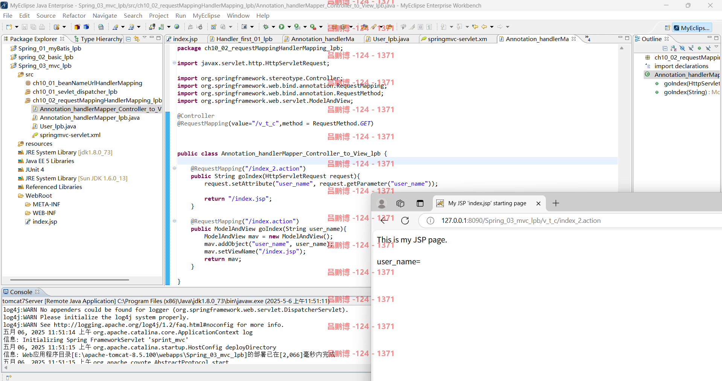The width and height of the screenshot is (722, 381).
Task: Click the screenshot camera icon in toolbar
Action: [x=244, y=27]
